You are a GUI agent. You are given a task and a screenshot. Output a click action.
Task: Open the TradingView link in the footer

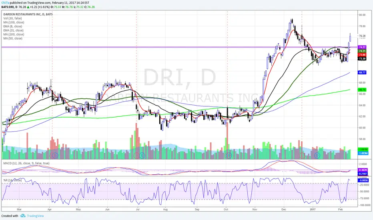pyautogui.click(x=36, y=216)
